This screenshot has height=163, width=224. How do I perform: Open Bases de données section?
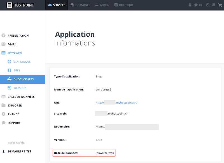coord(21,97)
